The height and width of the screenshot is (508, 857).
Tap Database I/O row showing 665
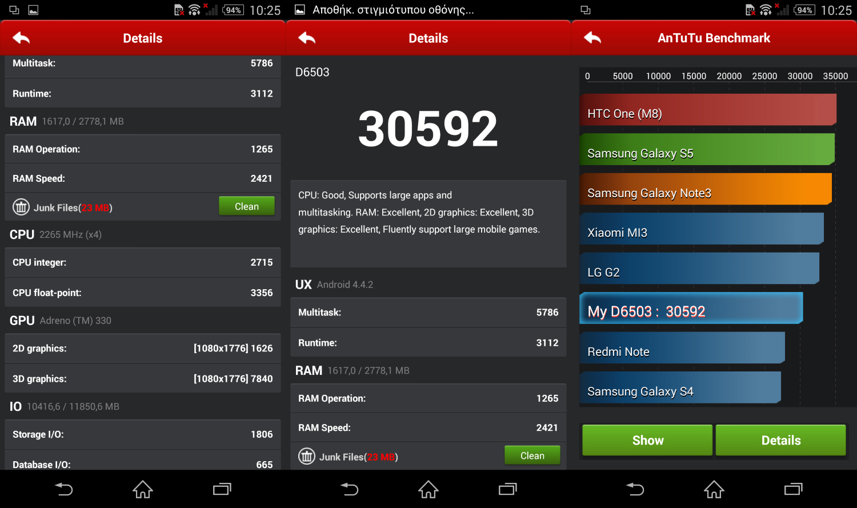click(x=143, y=461)
